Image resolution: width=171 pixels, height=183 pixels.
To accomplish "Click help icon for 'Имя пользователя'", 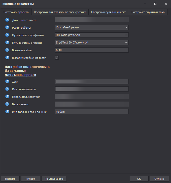I will (7, 89).
